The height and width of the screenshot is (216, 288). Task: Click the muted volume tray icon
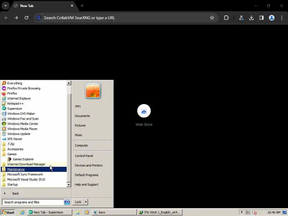pyautogui.click(x=254, y=213)
